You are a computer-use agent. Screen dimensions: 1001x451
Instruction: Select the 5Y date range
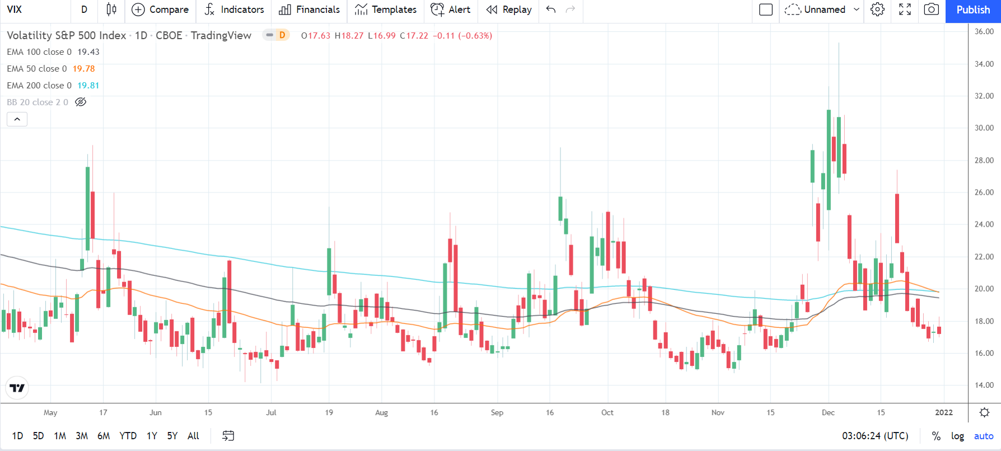172,436
